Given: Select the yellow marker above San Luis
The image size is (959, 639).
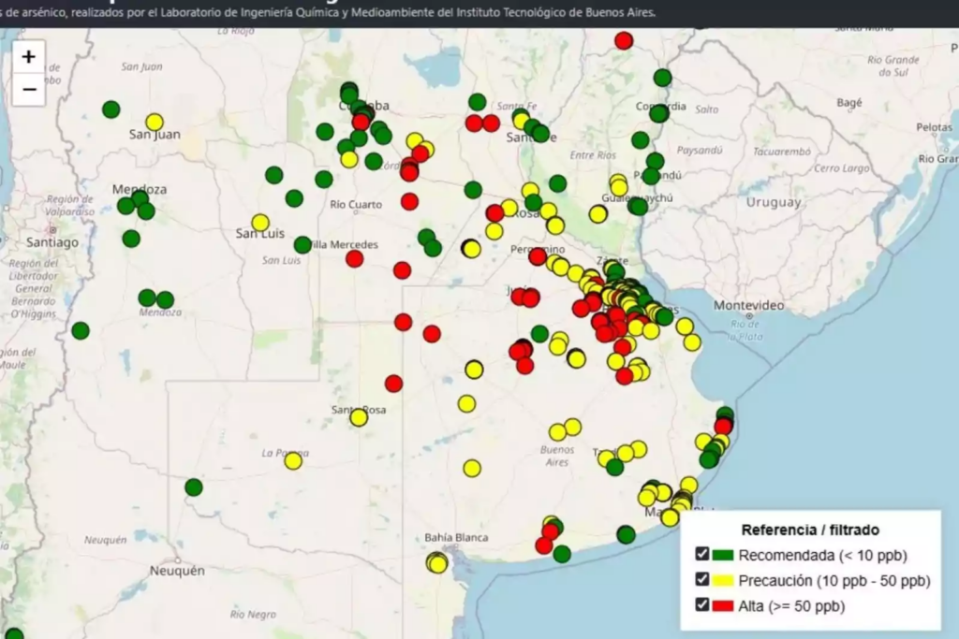Looking at the screenshot, I should (x=260, y=223).
